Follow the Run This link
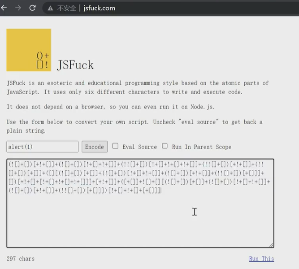The image size is (299, 269). click(261, 259)
